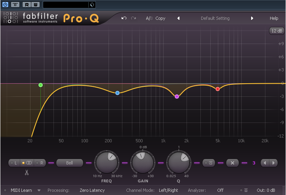This screenshot has height=195, width=286.
Task: Click the redo arrow icon
Action: tap(133, 18)
